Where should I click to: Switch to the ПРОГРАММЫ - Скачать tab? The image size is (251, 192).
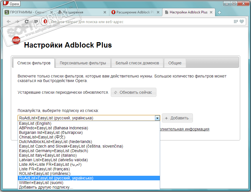coord(29,12)
